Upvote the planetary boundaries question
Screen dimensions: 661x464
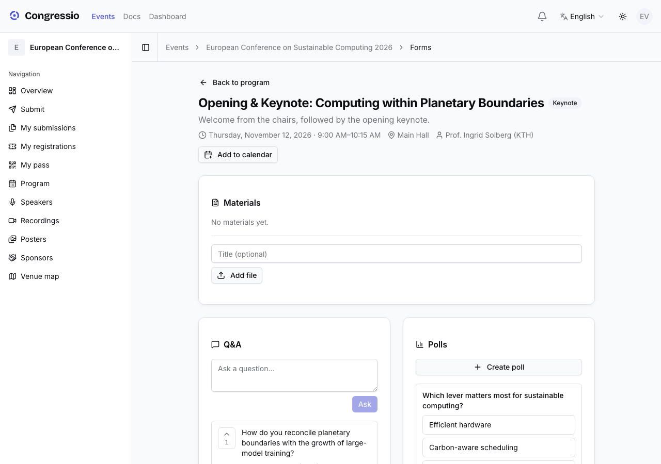[227, 438]
